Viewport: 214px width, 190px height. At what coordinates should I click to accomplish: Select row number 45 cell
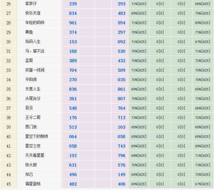[9, 184]
